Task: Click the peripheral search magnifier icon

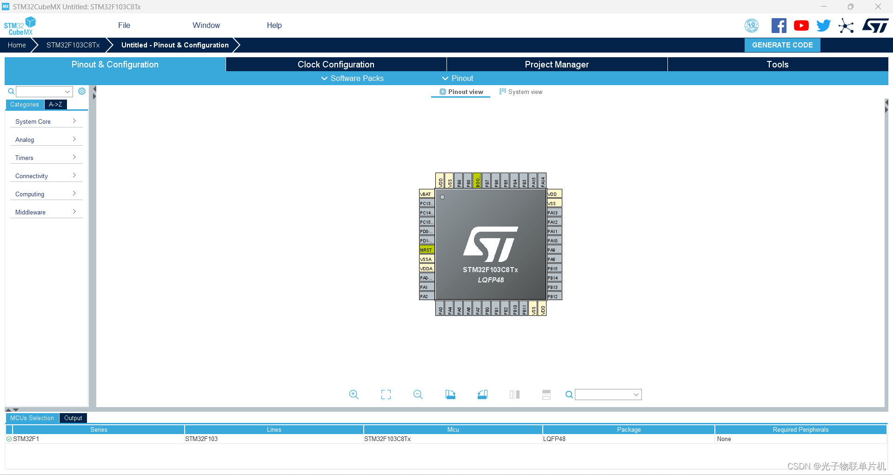Action: (11, 91)
